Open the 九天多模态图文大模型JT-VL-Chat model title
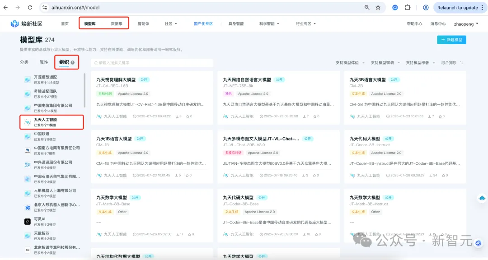The width and height of the screenshot is (488, 260). pyautogui.click(x=261, y=139)
